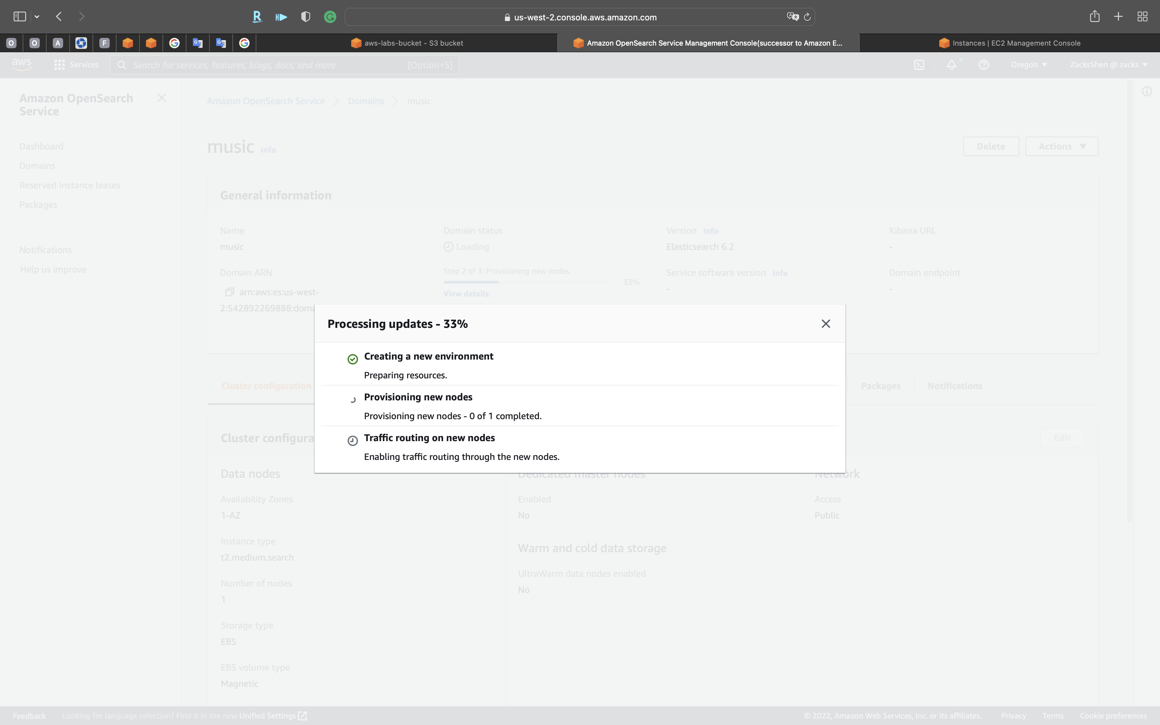Click the browser page reload icon
The image size is (1160, 725).
pyautogui.click(x=807, y=17)
